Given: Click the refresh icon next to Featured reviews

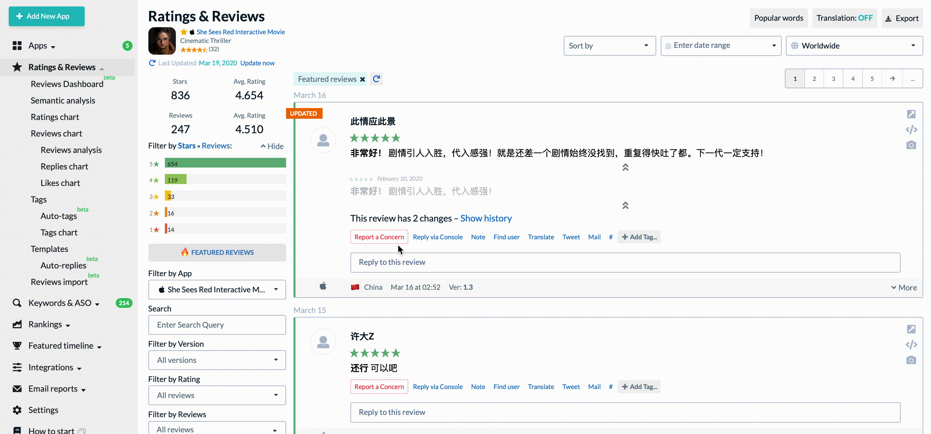Looking at the screenshot, I should pyautogui.click(x=376, y=79).
